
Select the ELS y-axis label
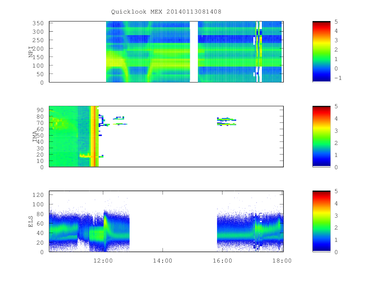[x=31, y=221]
